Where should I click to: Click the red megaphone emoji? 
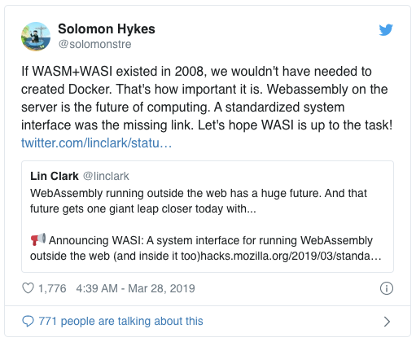tap(38, 239)
